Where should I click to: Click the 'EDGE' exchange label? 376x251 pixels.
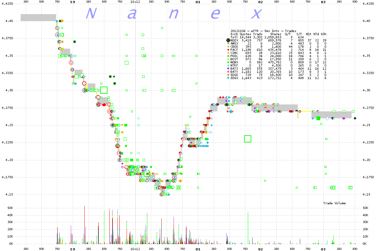[x=234, y=75]
